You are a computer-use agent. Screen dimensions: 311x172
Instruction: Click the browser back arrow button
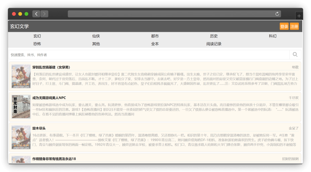coord(36,14)
